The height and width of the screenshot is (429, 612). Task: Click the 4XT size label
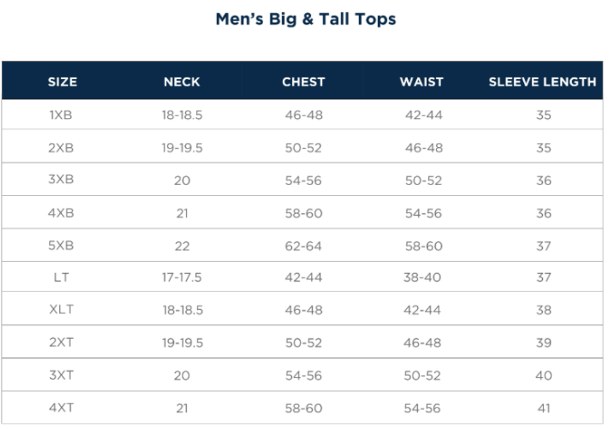pyautogui.click(x=61, y=408)
